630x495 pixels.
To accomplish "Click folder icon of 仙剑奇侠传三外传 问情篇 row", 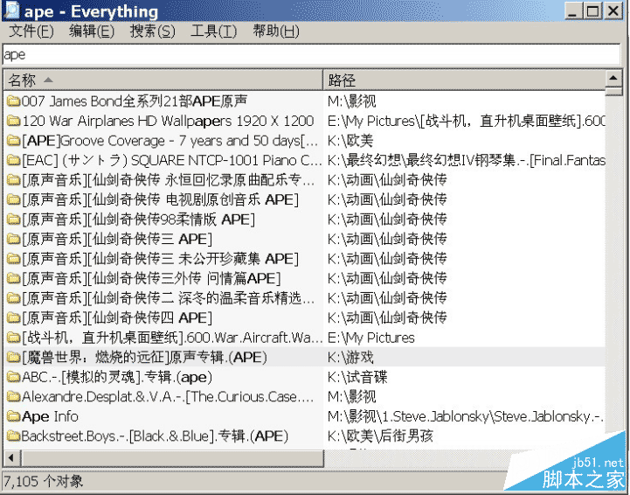I will [14, 279].
